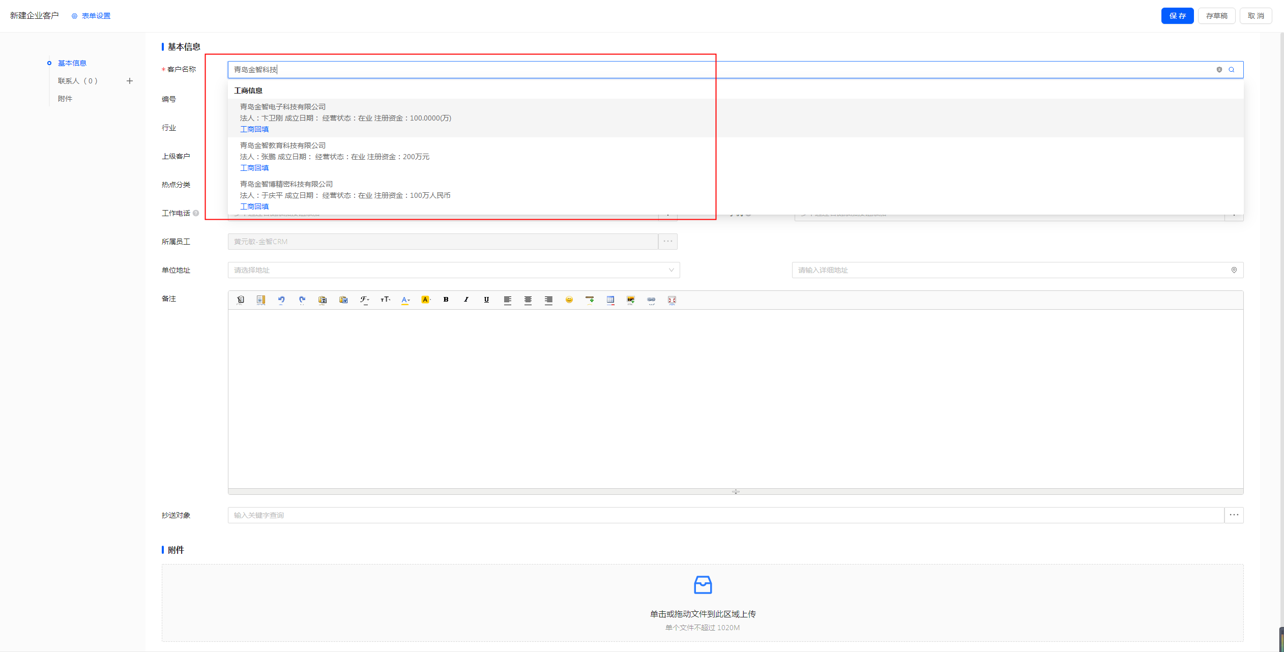The height and width of the screenshot is (652, 1284).
Task: Select 青岛金智教育科技有限公司 suggestion
Action: [283, 145]
